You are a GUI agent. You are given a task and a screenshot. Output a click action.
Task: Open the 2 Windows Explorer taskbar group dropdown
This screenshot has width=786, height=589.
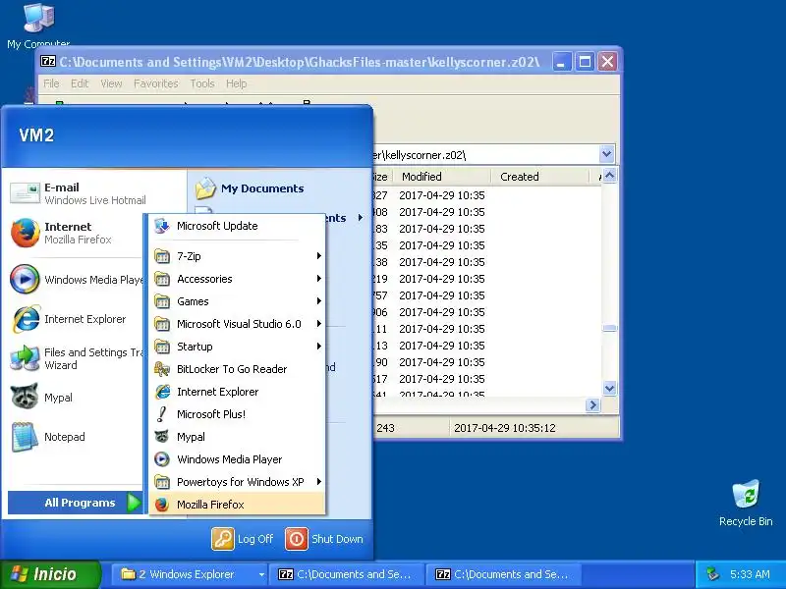pos(261,574)
